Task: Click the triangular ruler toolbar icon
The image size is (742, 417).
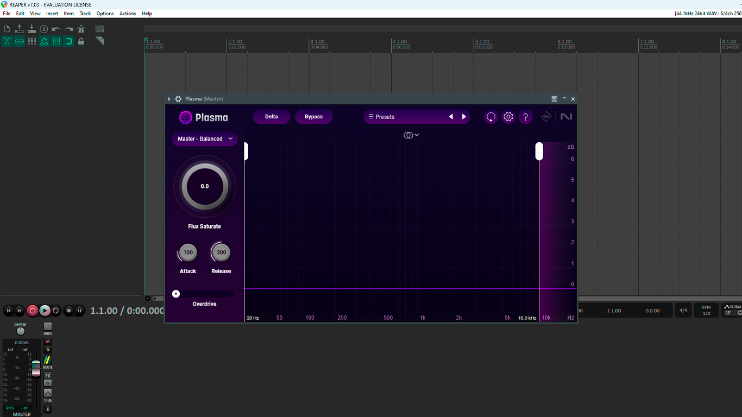Action: [100, 41]
